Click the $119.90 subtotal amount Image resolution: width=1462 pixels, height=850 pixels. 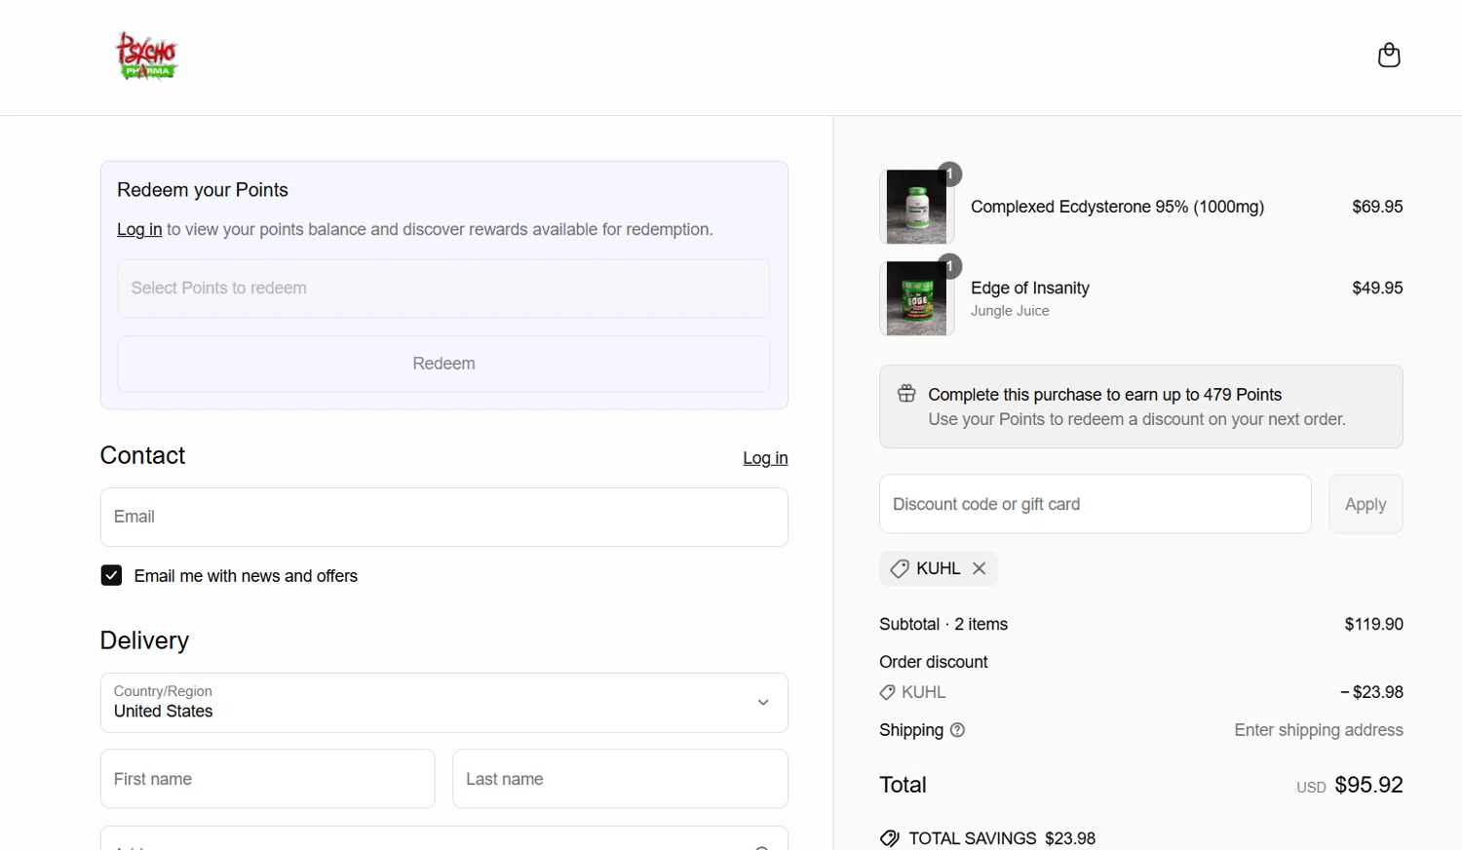1373,624
